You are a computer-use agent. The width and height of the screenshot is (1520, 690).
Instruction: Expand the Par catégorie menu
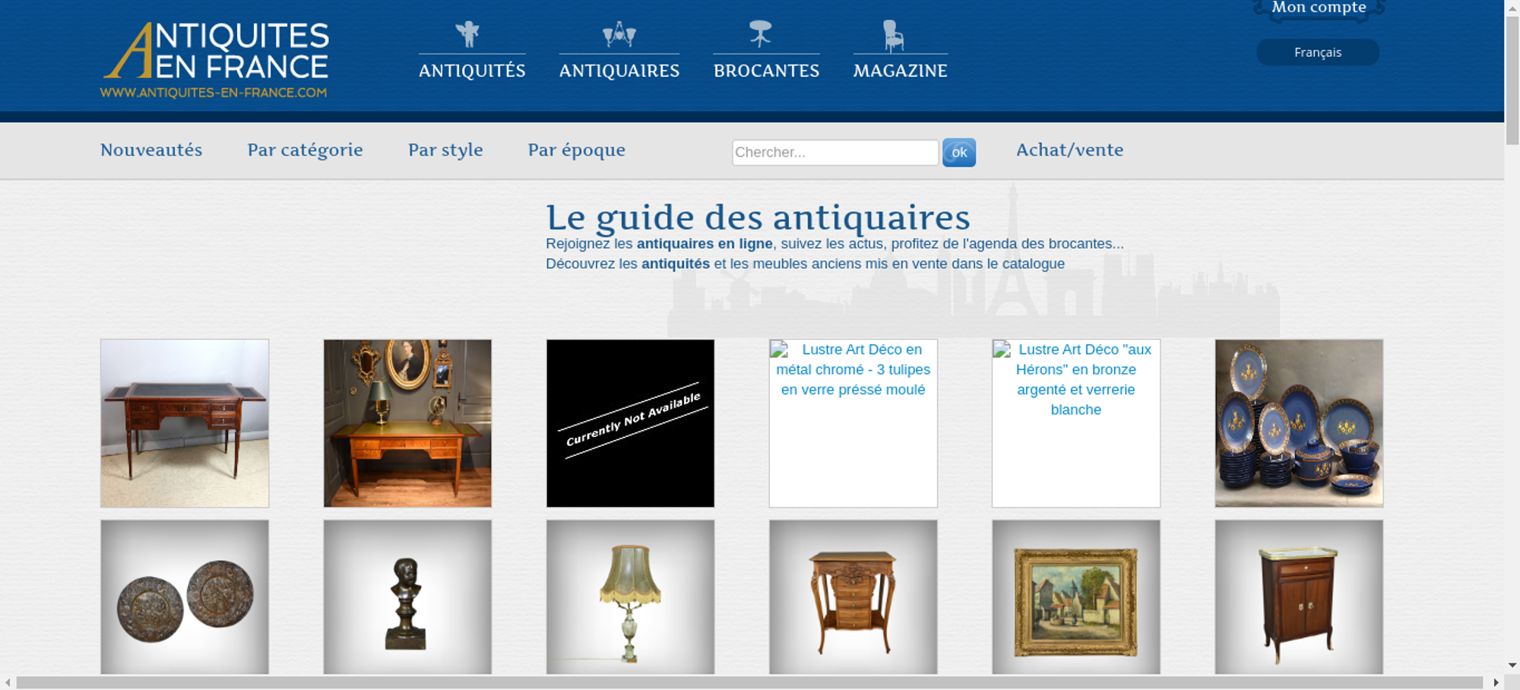coord(305,150)
